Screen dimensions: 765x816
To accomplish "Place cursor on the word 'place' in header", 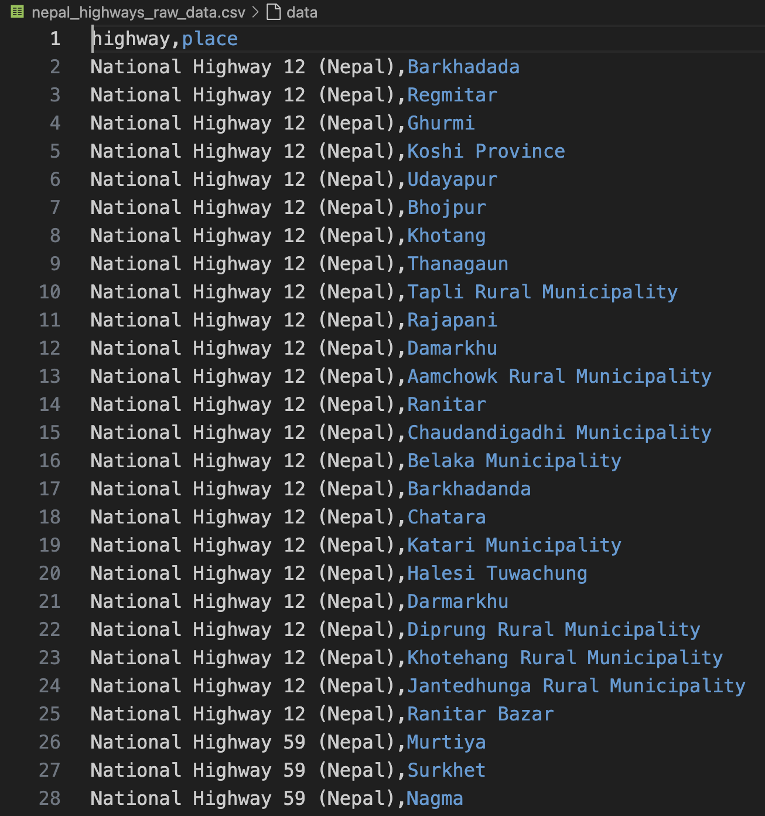I will click(210, 39).
